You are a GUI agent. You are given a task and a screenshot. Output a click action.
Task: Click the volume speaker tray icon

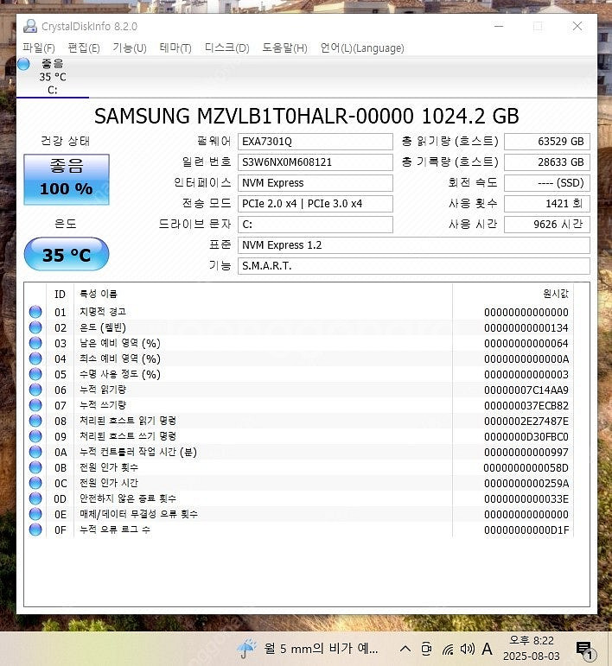click(x=467, y=649)
